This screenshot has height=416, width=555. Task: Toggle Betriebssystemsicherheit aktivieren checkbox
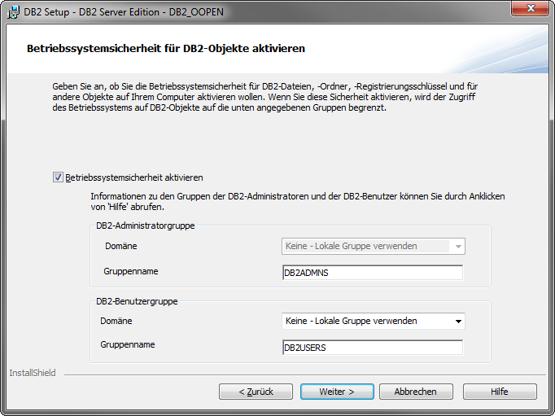pyautogui.click(x=58, y=177)
